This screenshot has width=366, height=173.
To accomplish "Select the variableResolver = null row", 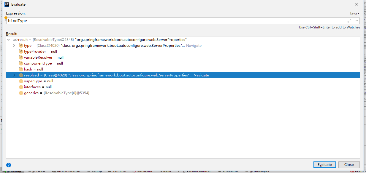I will pyautogui.click(x=183, y=57).
